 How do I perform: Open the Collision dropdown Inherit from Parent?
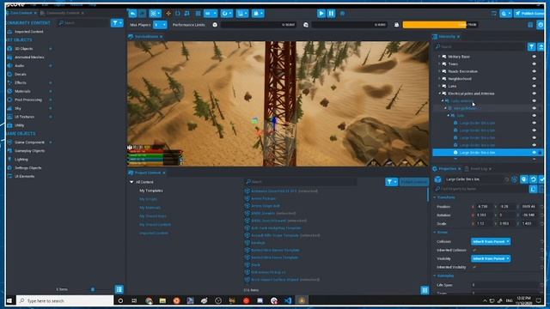pos(491,242)
